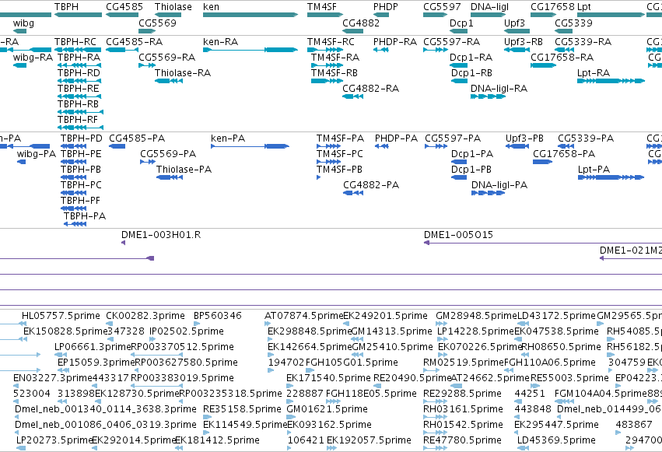Select the RH01542.5prime EST
Screen dimensions: 662x452
pos(436,433)
